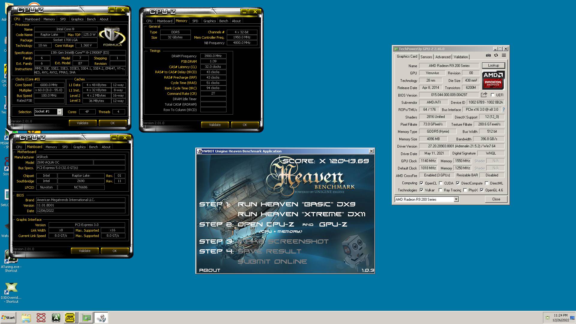Toggle the OpenCL checkbox

point(421,183)
